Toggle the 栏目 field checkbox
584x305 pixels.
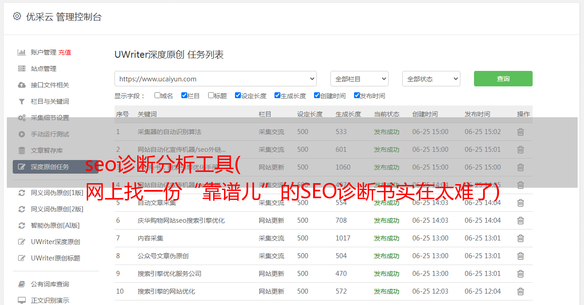click(184, 95)
